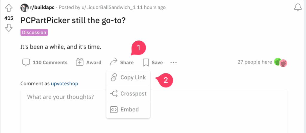
Task: Select Embed from the share menu
Action: (128, 110)
